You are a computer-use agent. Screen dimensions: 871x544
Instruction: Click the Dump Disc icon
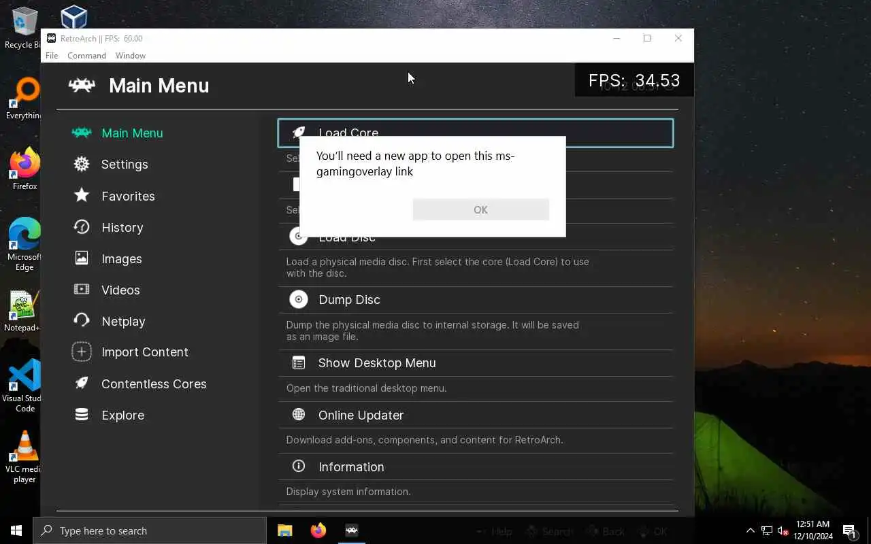298,299
